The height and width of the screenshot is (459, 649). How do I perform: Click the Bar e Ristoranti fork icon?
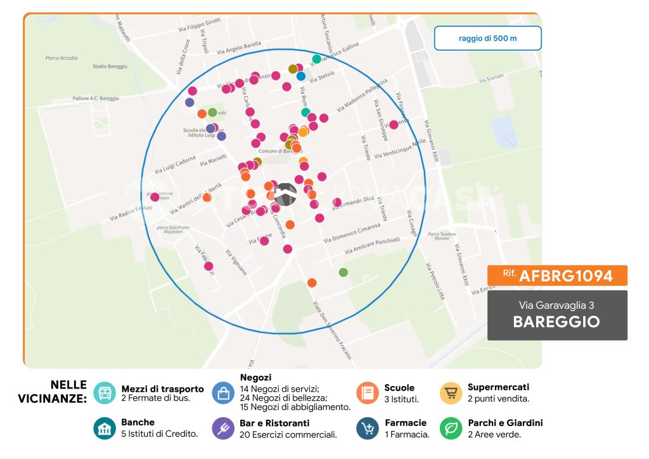click(223, 429)
